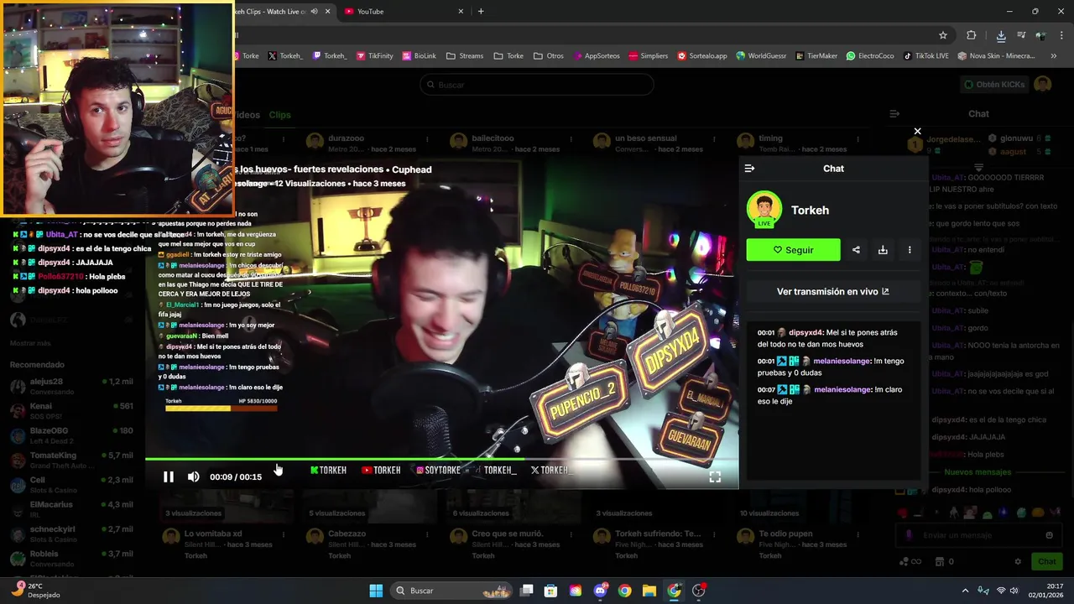
Task: Open browser downloads icon
Action: (1001, 35)
